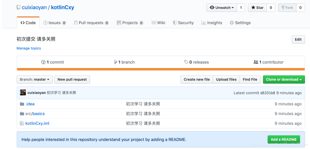Viewport: 310px width, 149px height.
Task: Switch to the Issues tab
Action: 55,23
